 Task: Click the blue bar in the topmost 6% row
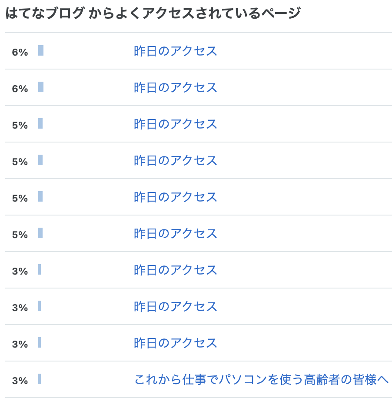coord(41,50)
